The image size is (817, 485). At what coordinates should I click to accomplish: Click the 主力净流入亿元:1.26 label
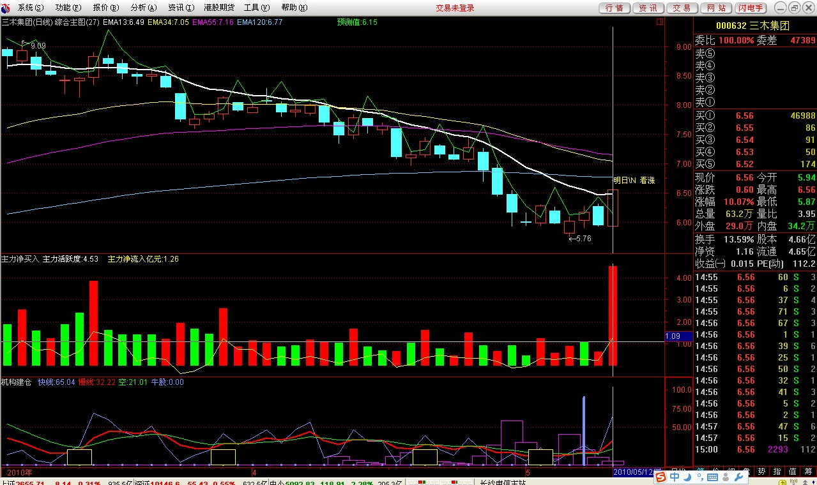click(x=143, y=259)
